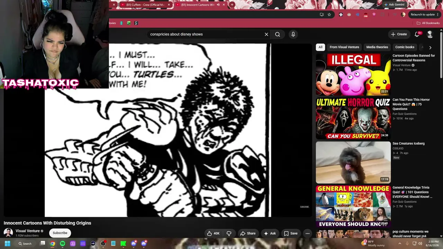Open OBS Studio from the taskbar
This screenshot has height=249, width=443.
tap(103, 243)
